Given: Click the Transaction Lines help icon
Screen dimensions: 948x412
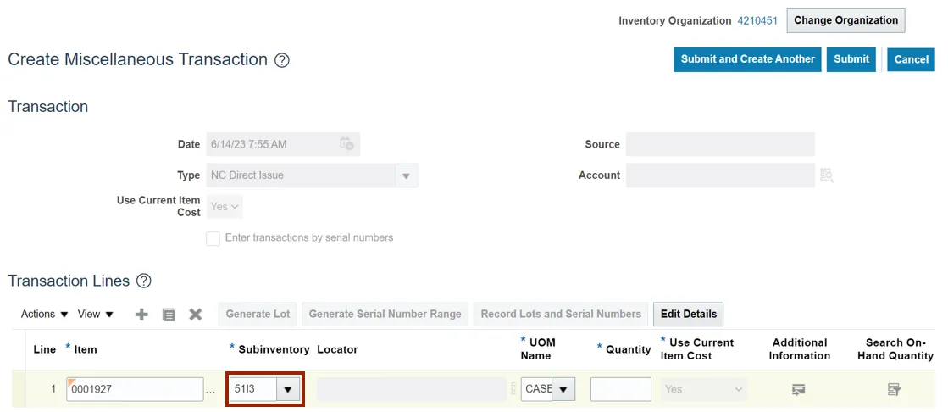Looking at the screenshot, I should click(144, 281).
